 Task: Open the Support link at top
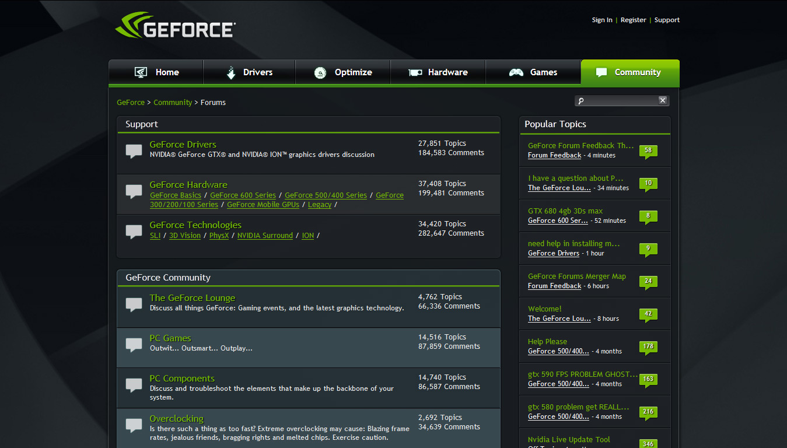[x=667, y=20]
